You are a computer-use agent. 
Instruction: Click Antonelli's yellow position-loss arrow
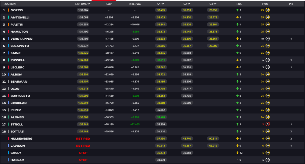(x=237, y=17)
